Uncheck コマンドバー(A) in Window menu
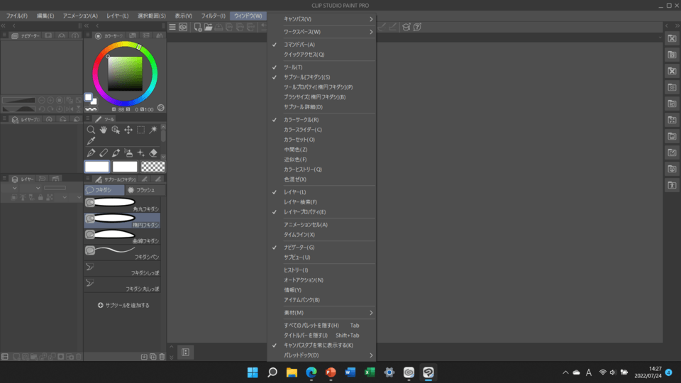Screen dimensions: 681x383 coord(322,44)
